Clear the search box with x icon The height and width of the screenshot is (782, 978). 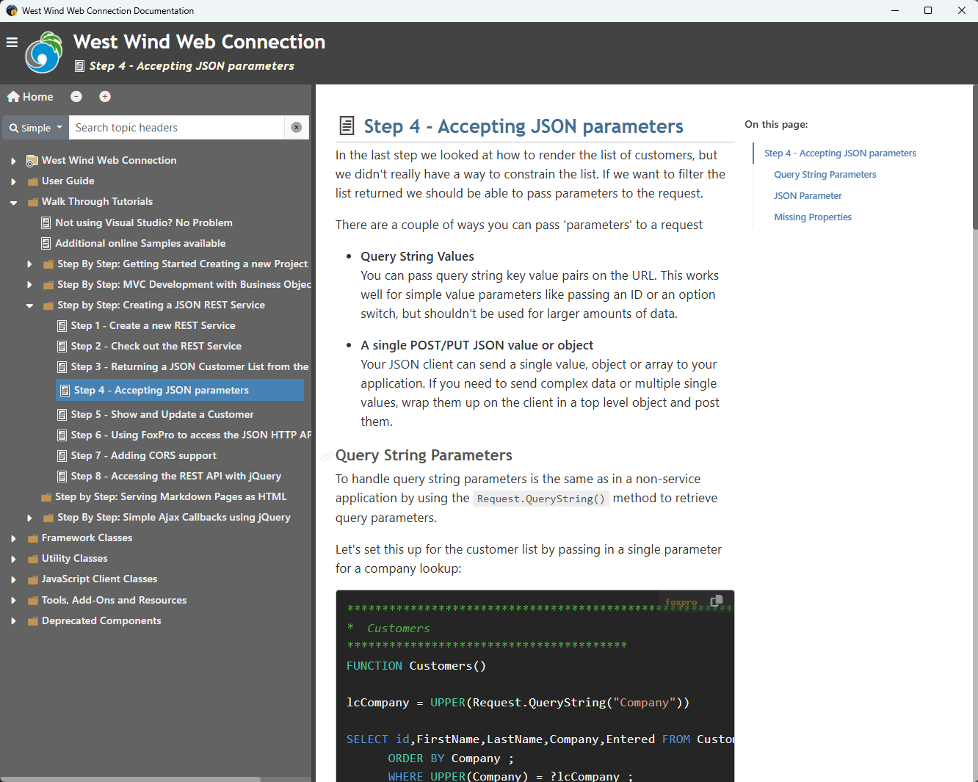(x=297, y=128)
